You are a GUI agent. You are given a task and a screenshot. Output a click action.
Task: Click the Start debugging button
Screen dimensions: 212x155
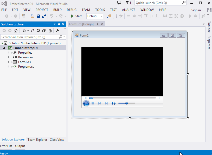(76, 16)
